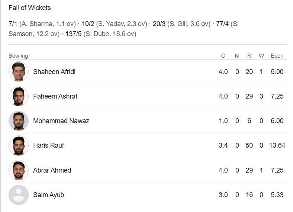Select Haris Rauf's 13.64 economy value
The image size is (293, 212).
coord(277,145)
